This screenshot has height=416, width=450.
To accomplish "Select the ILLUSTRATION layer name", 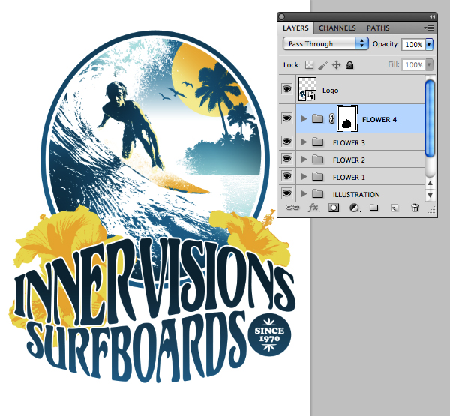I will pyautogui.click(x=356, y=195).
